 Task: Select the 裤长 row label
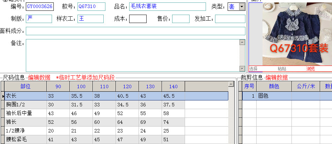tap(25, 122)
